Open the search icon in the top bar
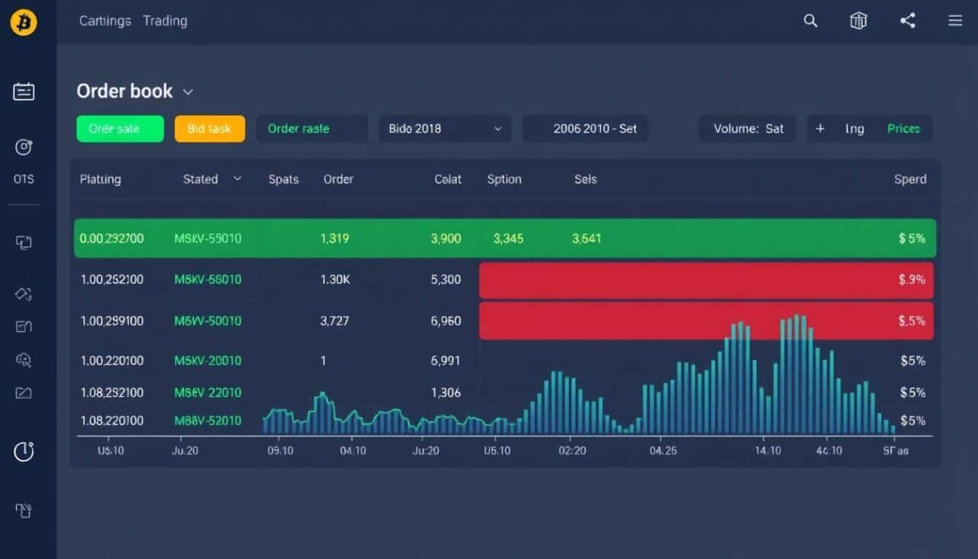The width and height of the screenshot is (978, 559). [810, 21]
